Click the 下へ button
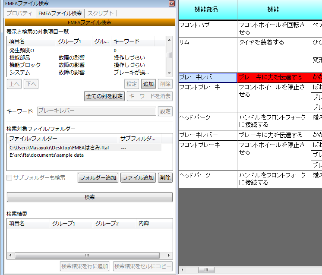 [x=31, y=84]
